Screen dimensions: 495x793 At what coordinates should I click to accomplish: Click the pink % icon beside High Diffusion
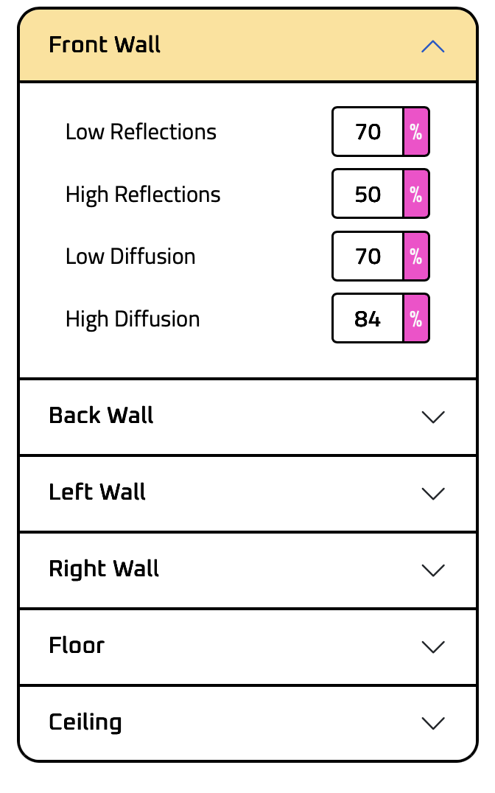click(417, 318)
